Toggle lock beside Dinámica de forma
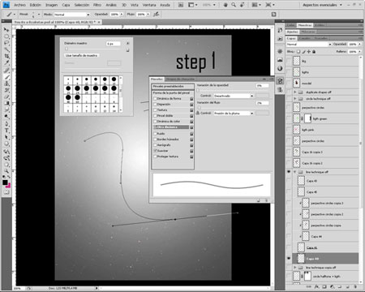 pos(191,99)
